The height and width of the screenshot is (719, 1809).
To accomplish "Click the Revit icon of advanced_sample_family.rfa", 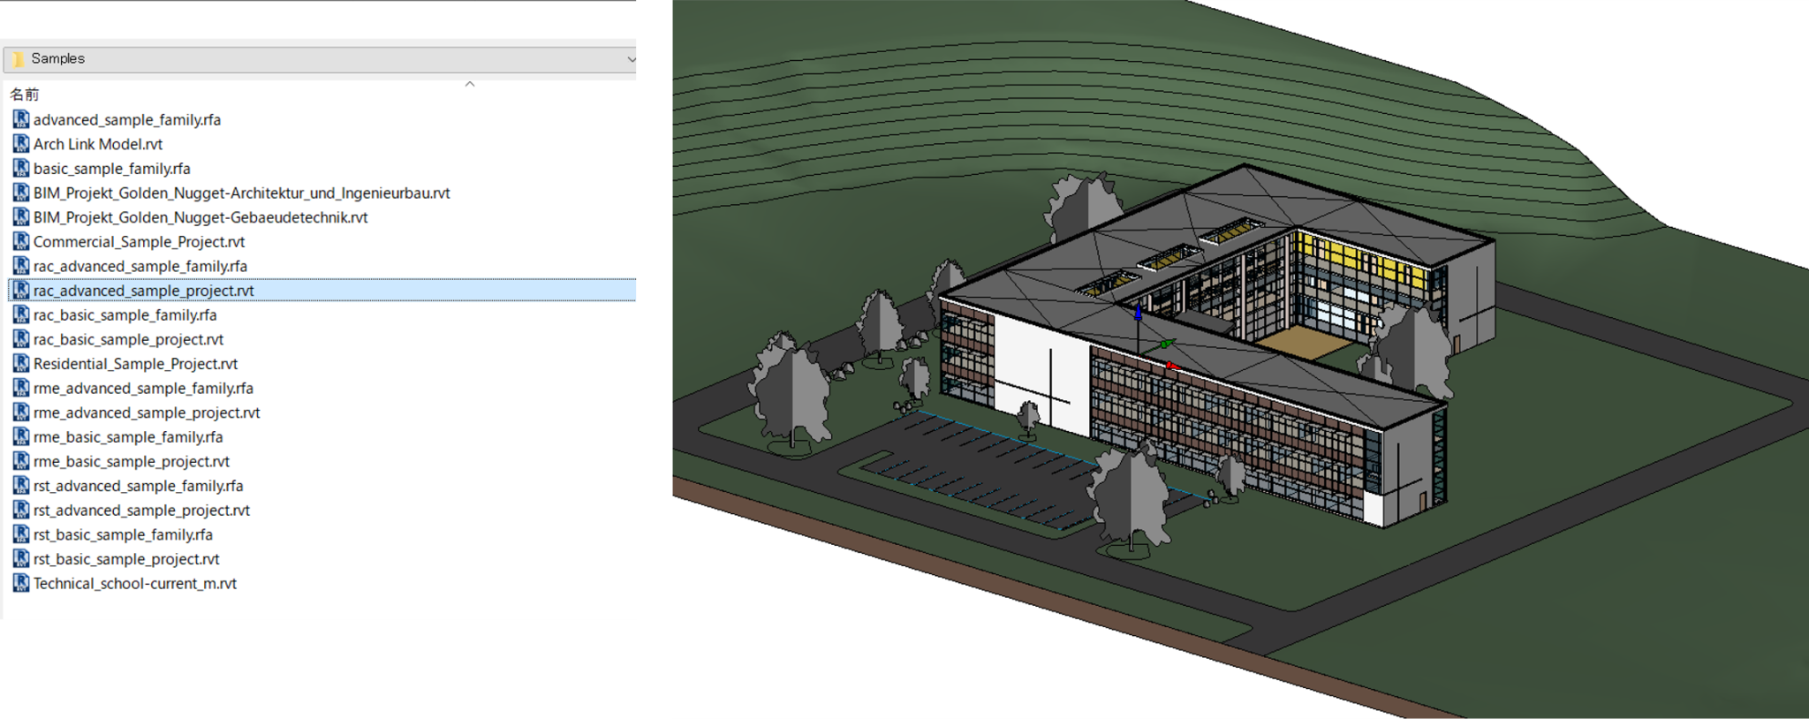I will [21, 119].
